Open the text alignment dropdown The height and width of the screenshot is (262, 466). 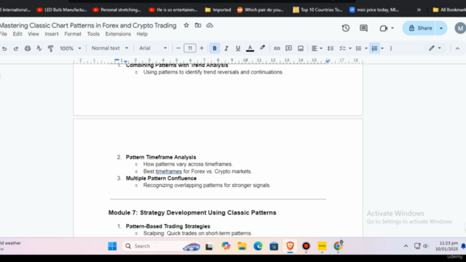(317, 49)
